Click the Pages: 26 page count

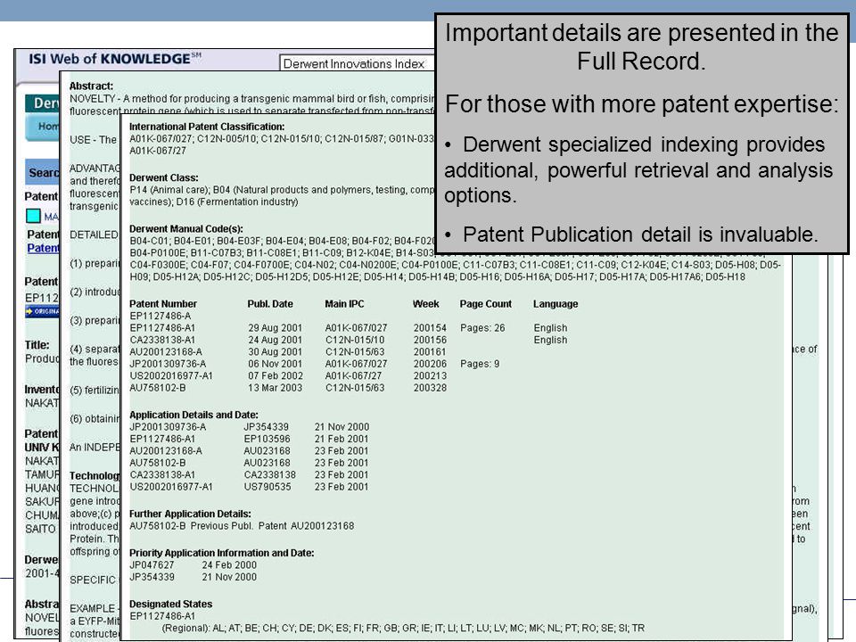[x=482, y=327]
